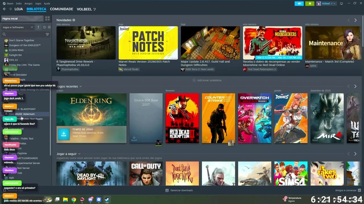This screenshot has width=364, height=204.
Task: Click the back navigation arrow
Action: 4,9
